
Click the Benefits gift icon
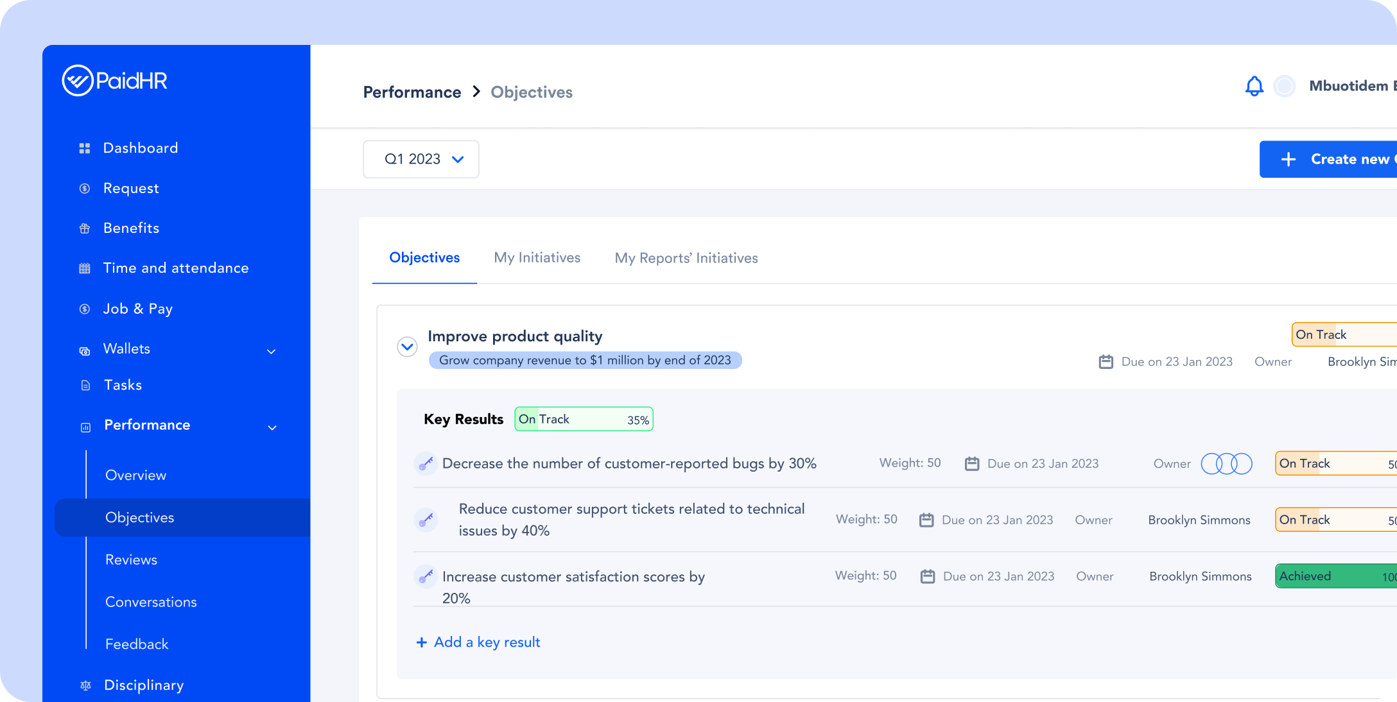(x=85, y=228)
